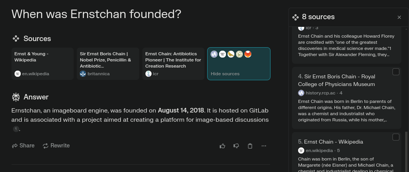Open citation number 1 in the answer
This screenshot has width=409, height=172.
click(x=16, y=129)
